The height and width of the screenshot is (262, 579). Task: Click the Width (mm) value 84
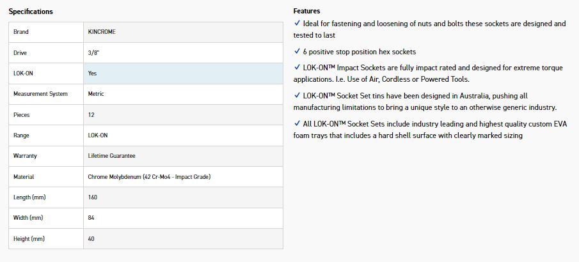91,218
